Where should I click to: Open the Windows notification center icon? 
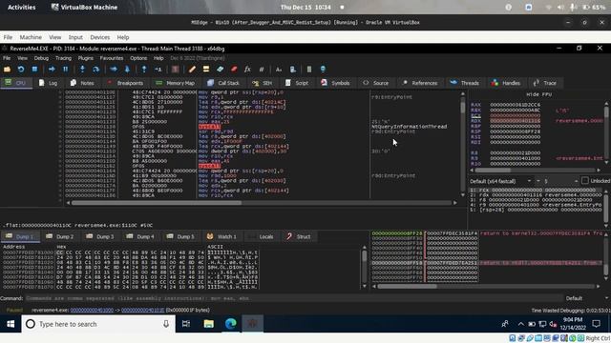(x=596, y=324)
